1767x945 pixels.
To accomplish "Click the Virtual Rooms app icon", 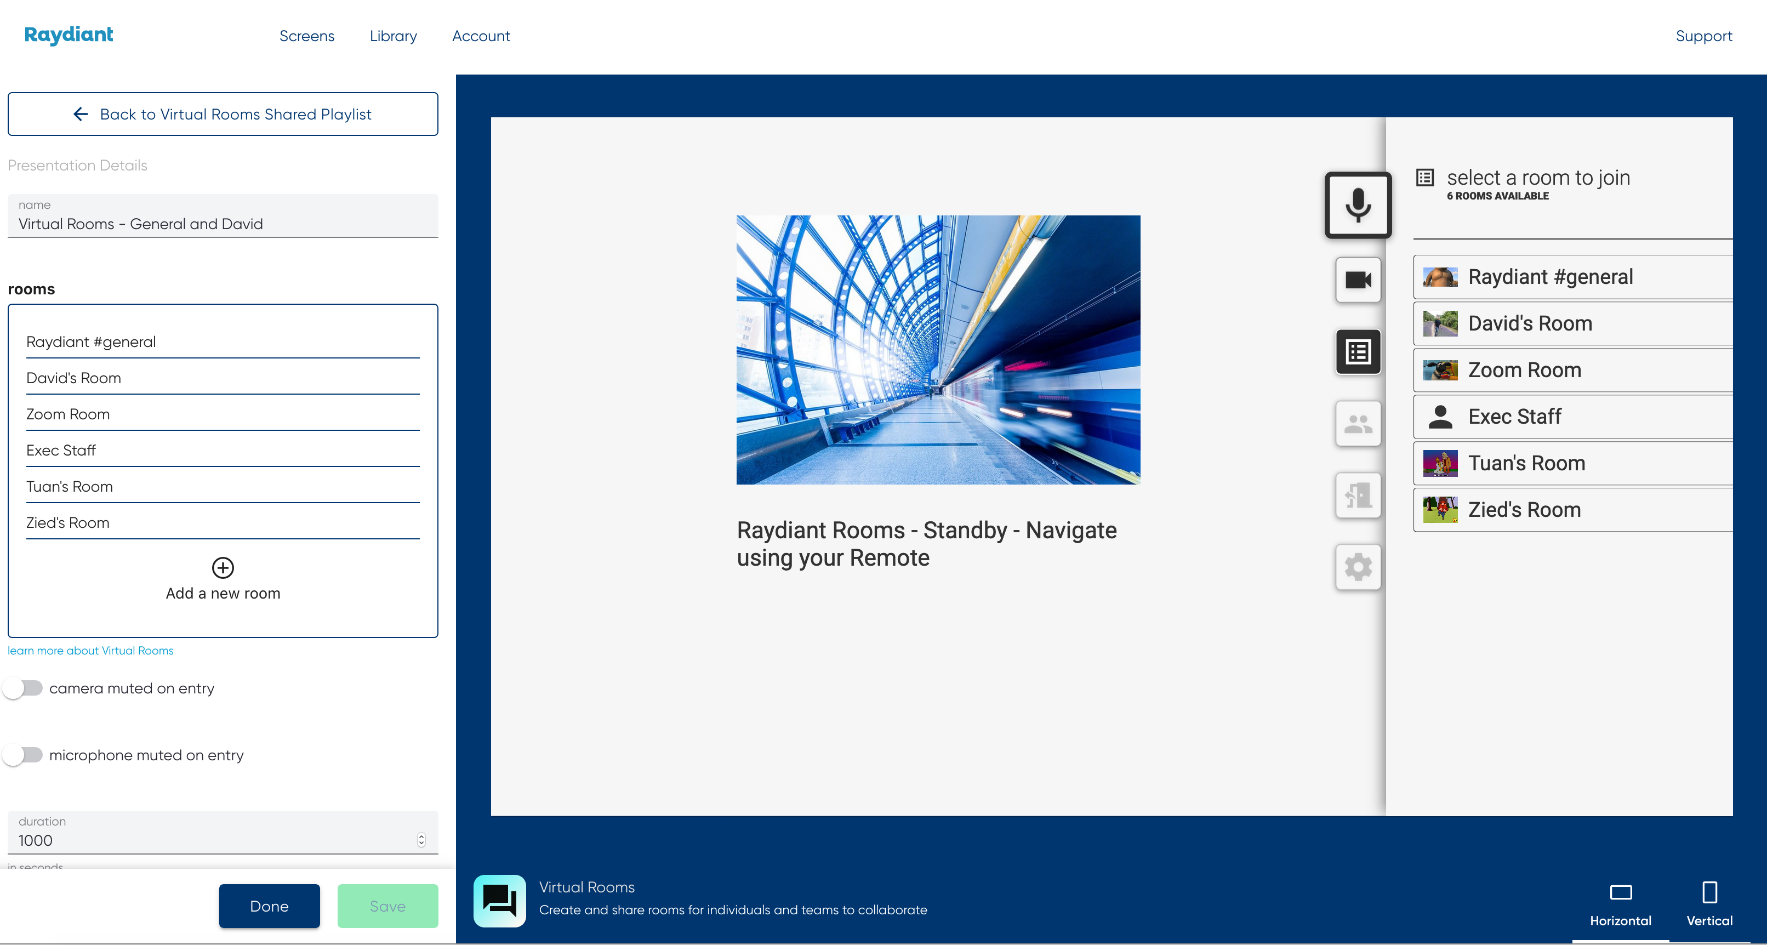I will [x=499, y=901].
